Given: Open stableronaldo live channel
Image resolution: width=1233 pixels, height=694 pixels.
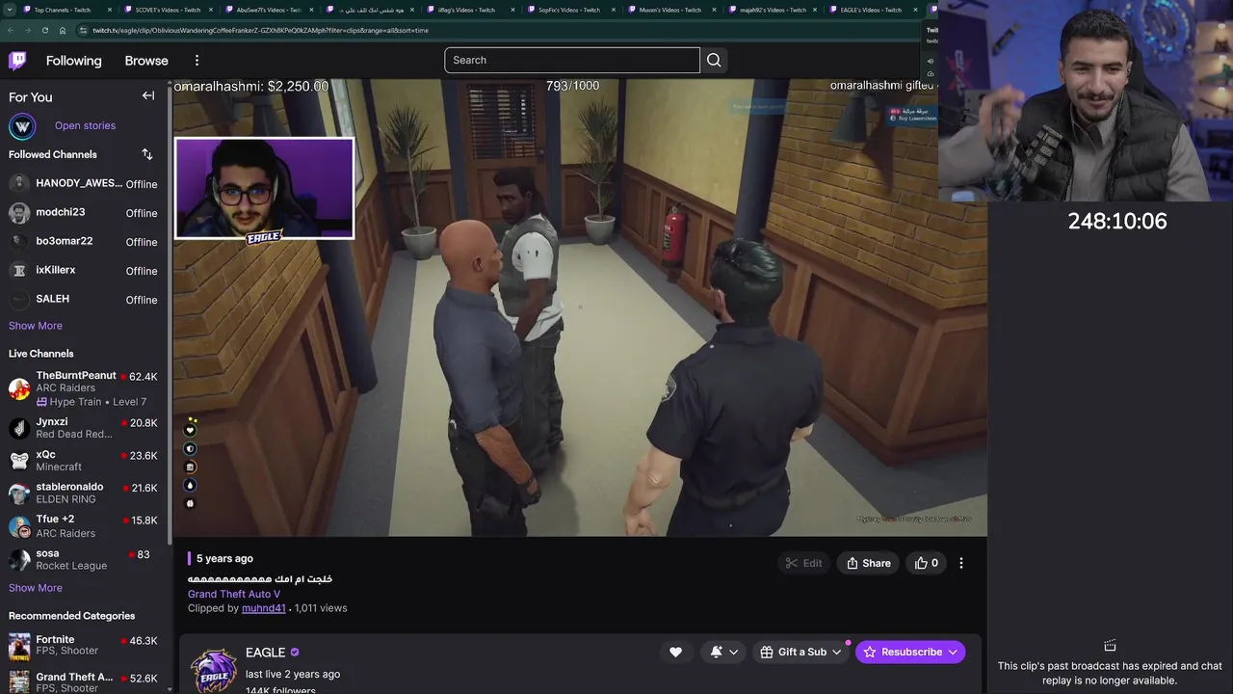Looking at the screenshot, I should click(84, 493).
